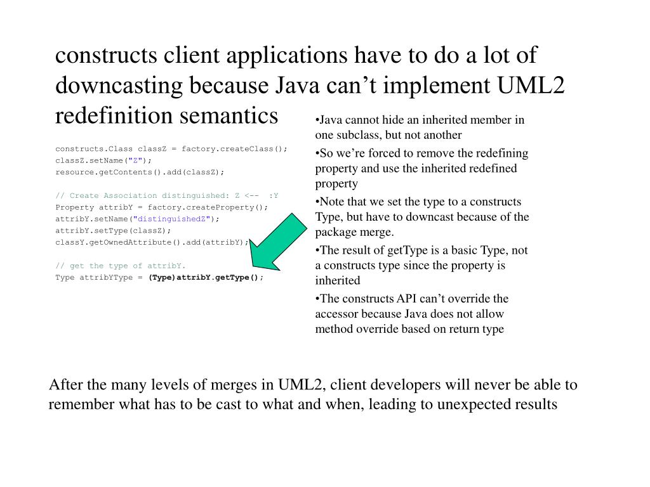Click code line attribY.setName("distinguishedZ");
650x487 pixels.
(137, 219)
